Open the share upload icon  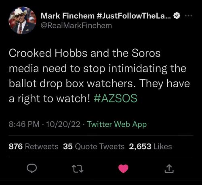tap(169, 169)
